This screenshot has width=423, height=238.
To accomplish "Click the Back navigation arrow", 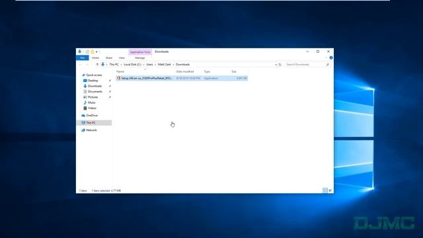I will coord(81,65).
